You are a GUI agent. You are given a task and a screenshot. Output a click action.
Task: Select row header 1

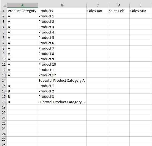(x=4, y=11)
